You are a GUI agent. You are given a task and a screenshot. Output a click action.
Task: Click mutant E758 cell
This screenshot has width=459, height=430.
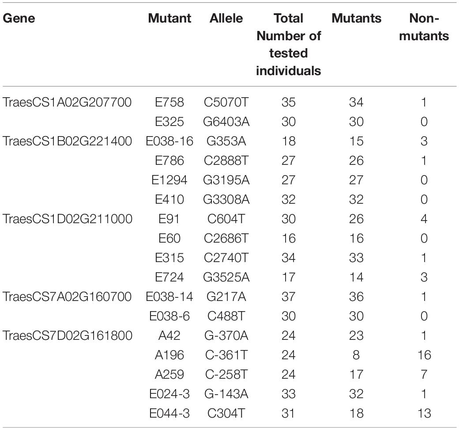click(169, 102)
